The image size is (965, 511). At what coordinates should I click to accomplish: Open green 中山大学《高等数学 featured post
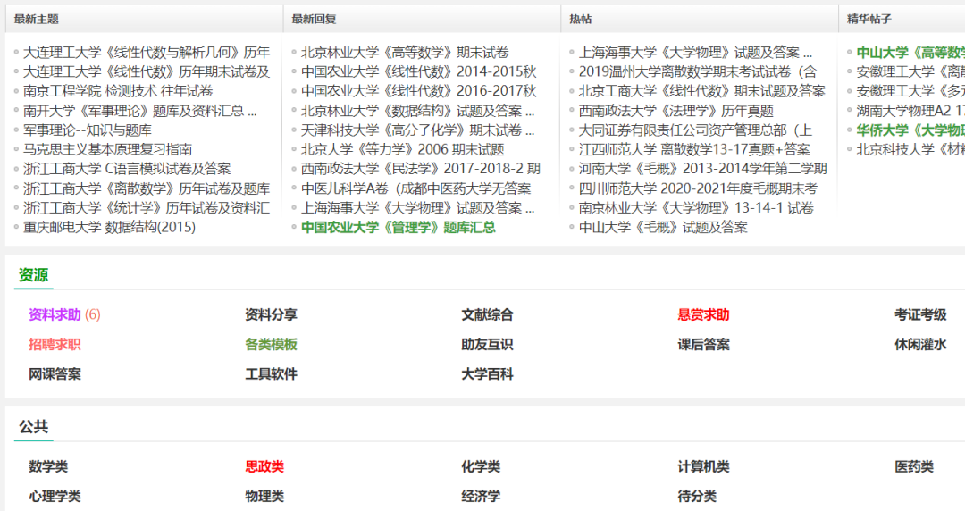(x=910, y=53)
